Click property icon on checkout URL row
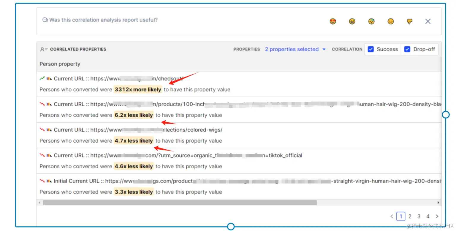 click(49, 79)
